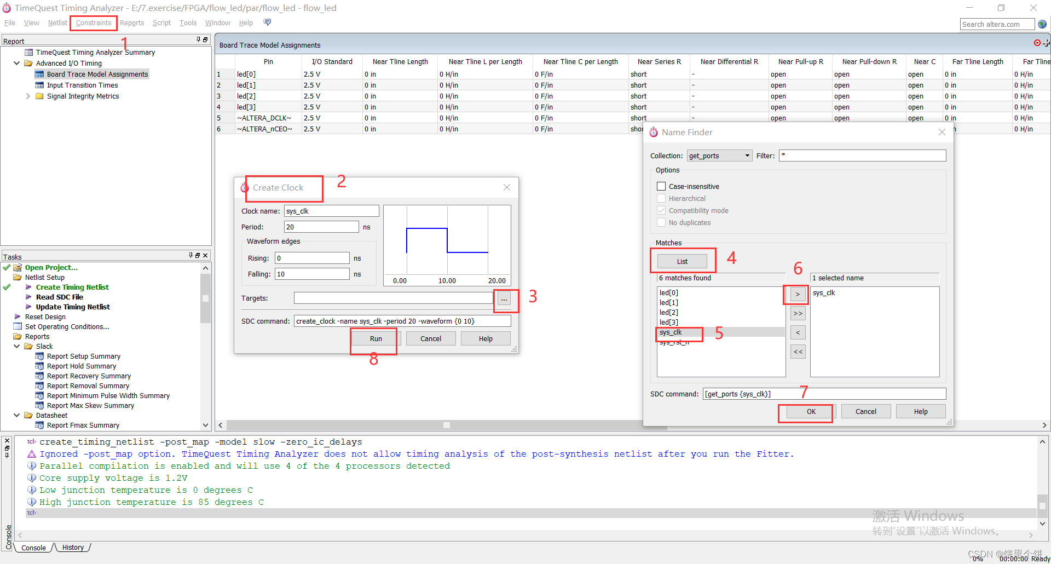Click into the Period value field
1051x564 pixels.
click(x=321, y=227)
